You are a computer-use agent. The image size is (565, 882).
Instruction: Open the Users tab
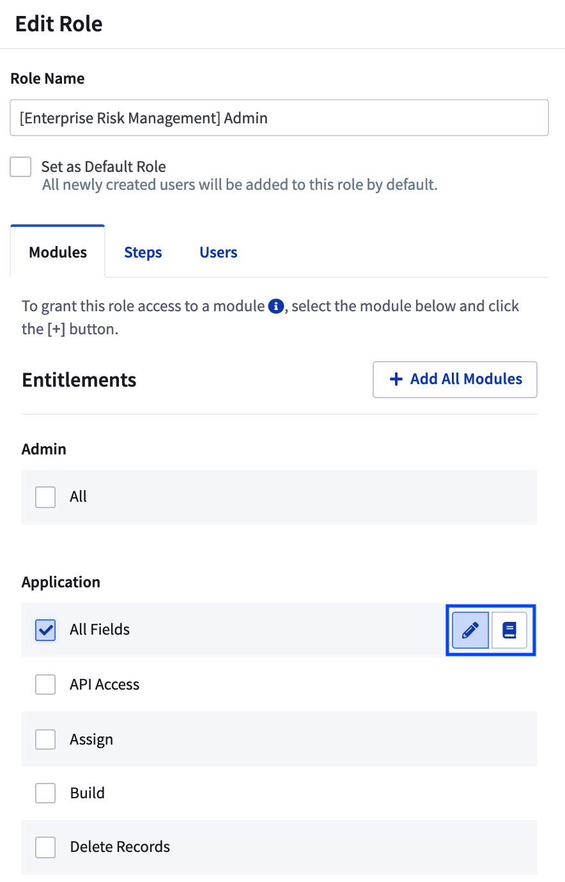[219, 252]
